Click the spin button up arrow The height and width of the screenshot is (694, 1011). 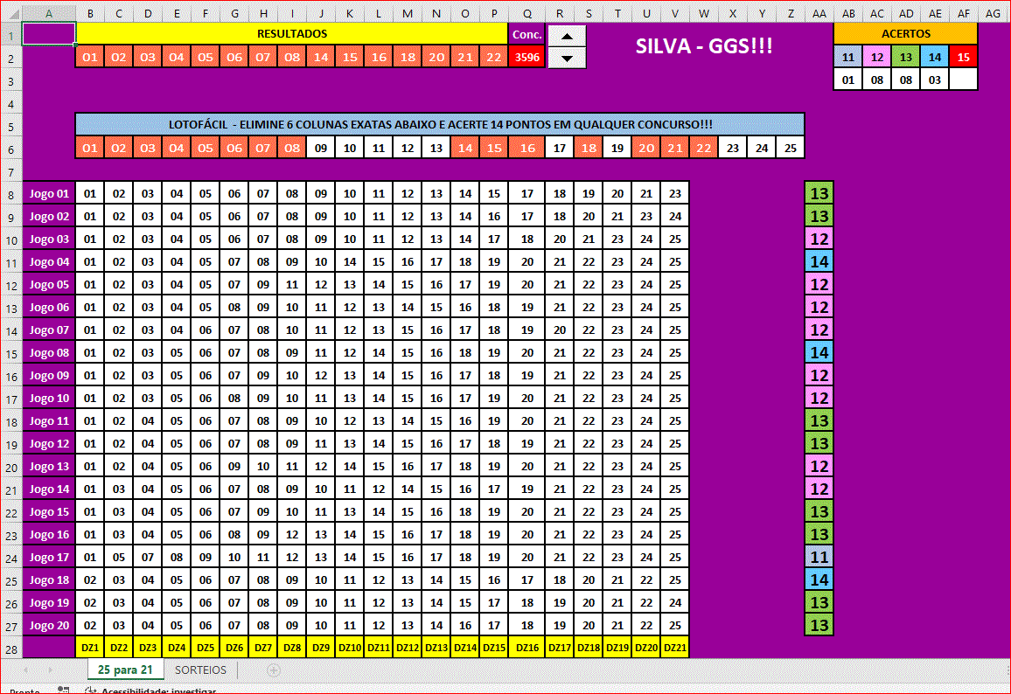[x=567, y=36]
